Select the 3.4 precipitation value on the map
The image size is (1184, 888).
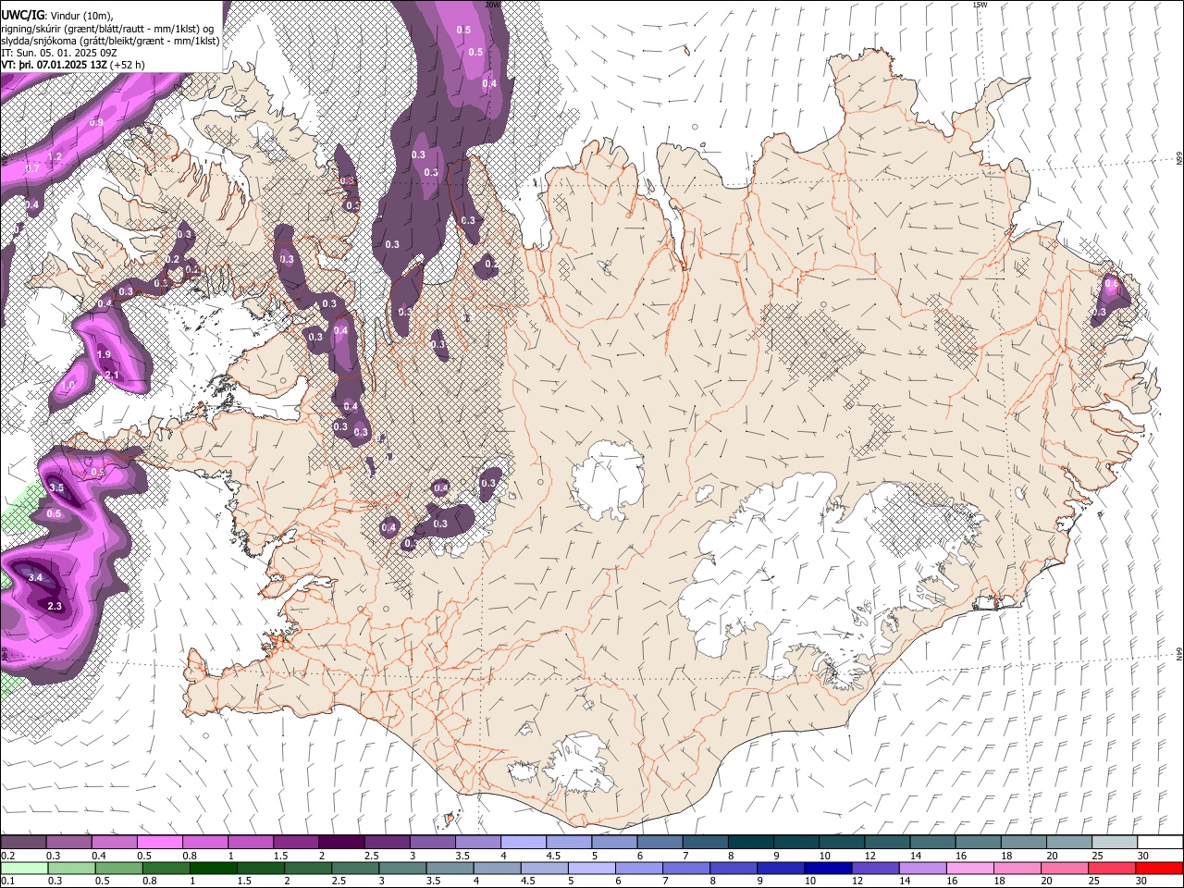point(36,577)
